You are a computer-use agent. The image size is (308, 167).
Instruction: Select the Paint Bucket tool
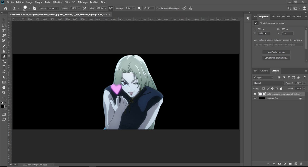[x=4, y=62]
